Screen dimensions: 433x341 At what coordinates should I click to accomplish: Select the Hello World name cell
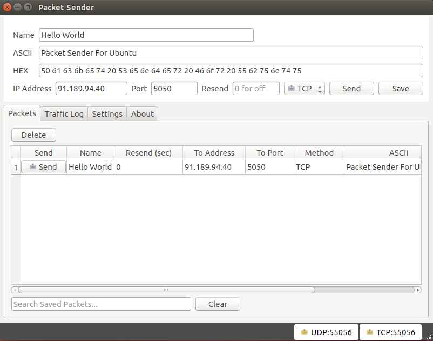(x=90, y=167)
